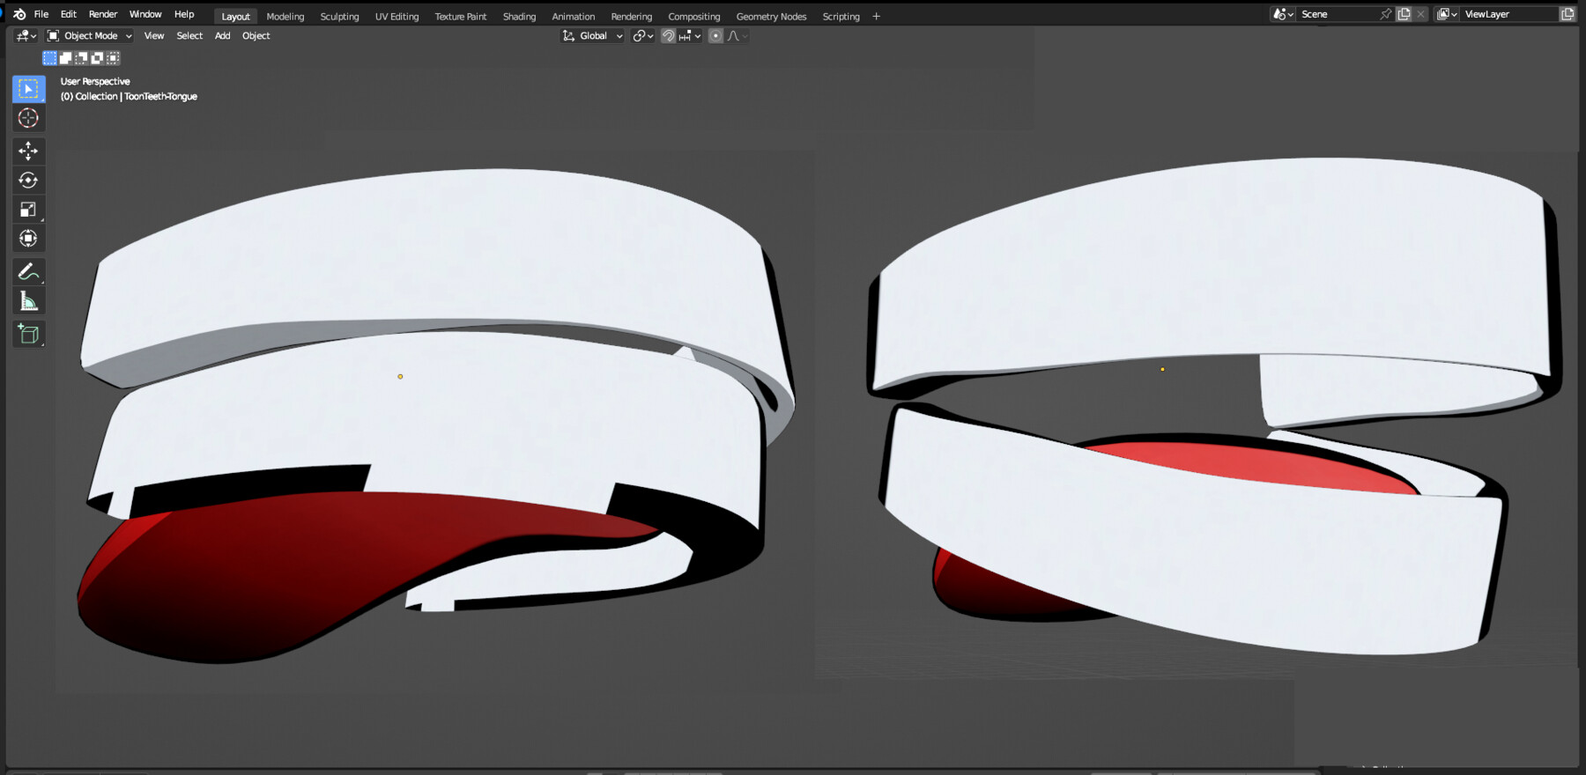Viewport: 1586px width, 775px height.
Task: Select the Transform tool
Action: pyautogui.click(x=28, y=239)
